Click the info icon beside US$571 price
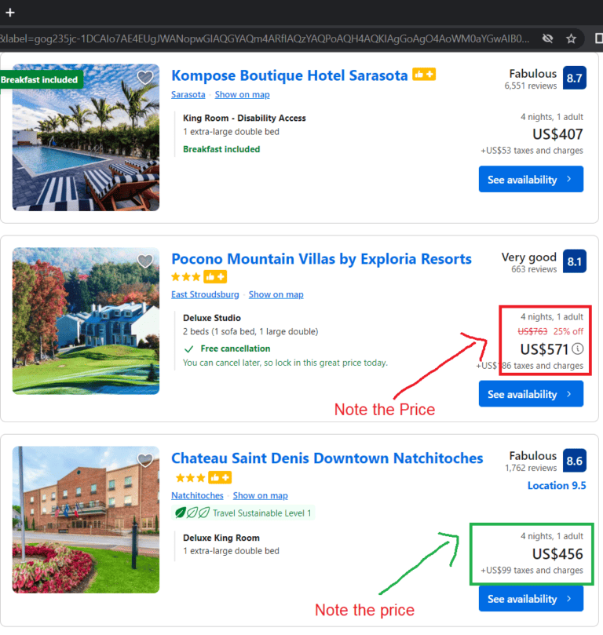This screenshot has width=603, height=635. click(578, 349)
